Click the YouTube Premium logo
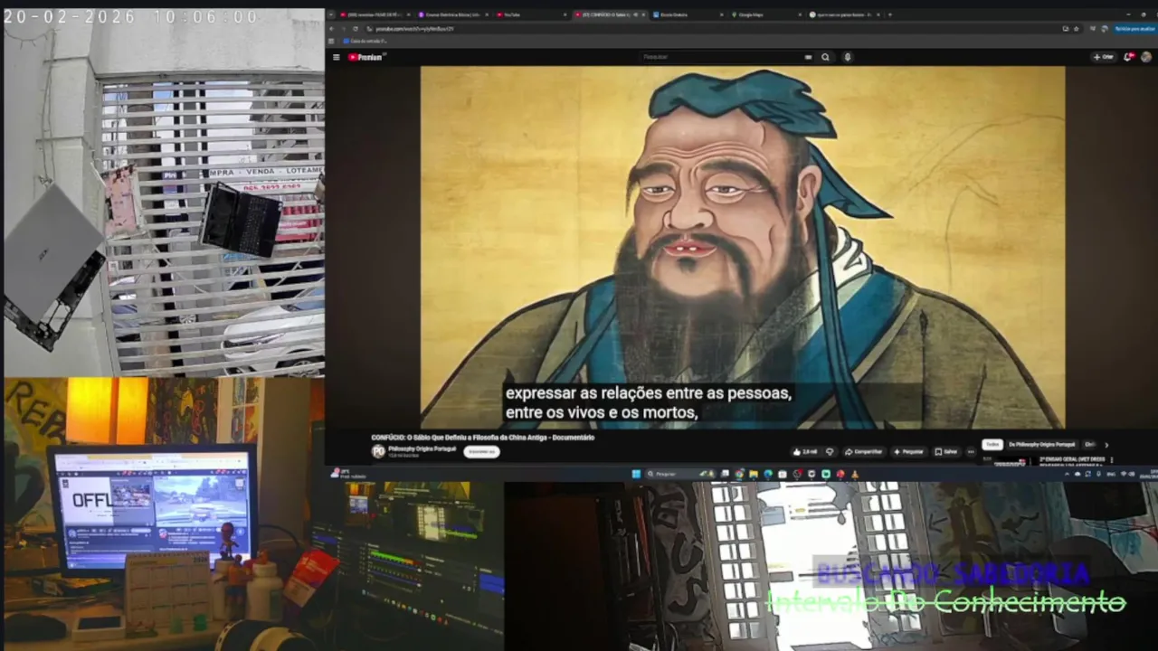The height and width of the screenshot is (651, 1158). [366, 57]
